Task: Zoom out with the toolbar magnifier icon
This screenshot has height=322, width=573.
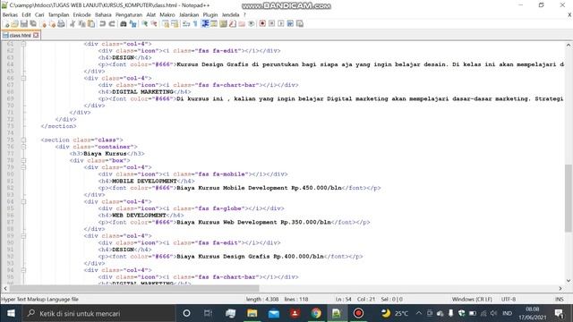Action: (154, 24)
